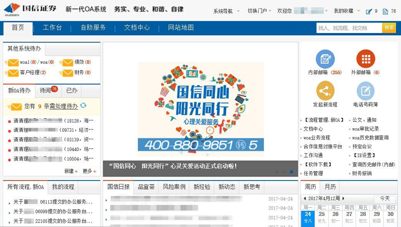The height and width of the screenshot is (227, 401).
Task: Open the 财务报销 link
Action: (x=361, y=173)
